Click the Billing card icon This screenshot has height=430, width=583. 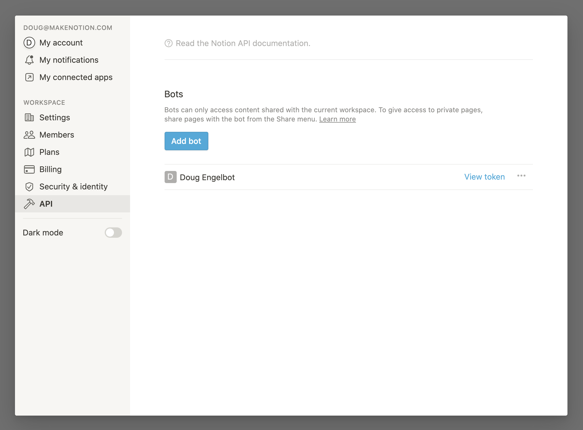click(x=29, y=169)
